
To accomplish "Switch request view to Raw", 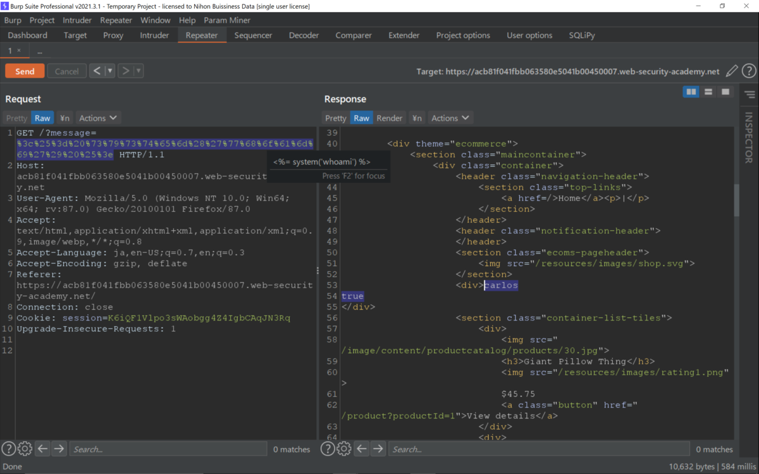I will [x=42, y=118].
